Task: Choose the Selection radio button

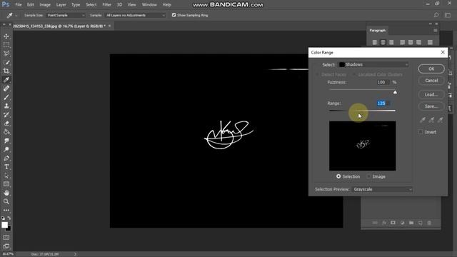Action: tap(338, 176)
